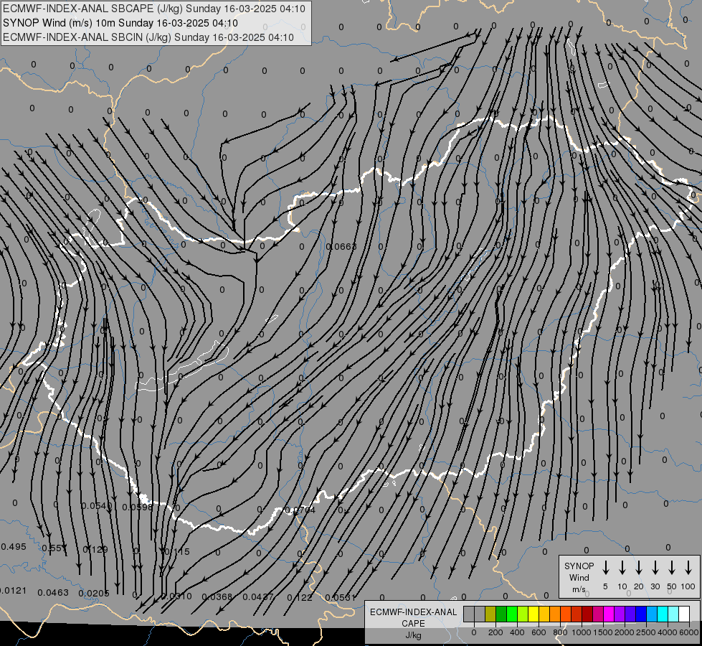
Task: Click the 800 tick label on CAPE scale
Action: coord(560,632)
